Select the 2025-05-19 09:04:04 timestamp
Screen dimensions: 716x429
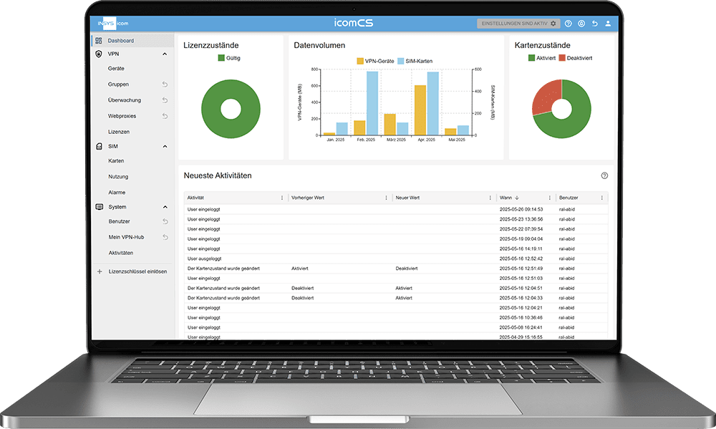coord(521,239)
